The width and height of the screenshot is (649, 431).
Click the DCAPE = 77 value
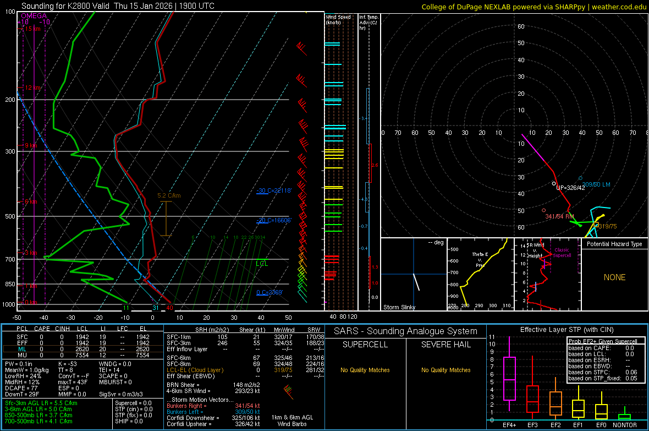[21, 388]
